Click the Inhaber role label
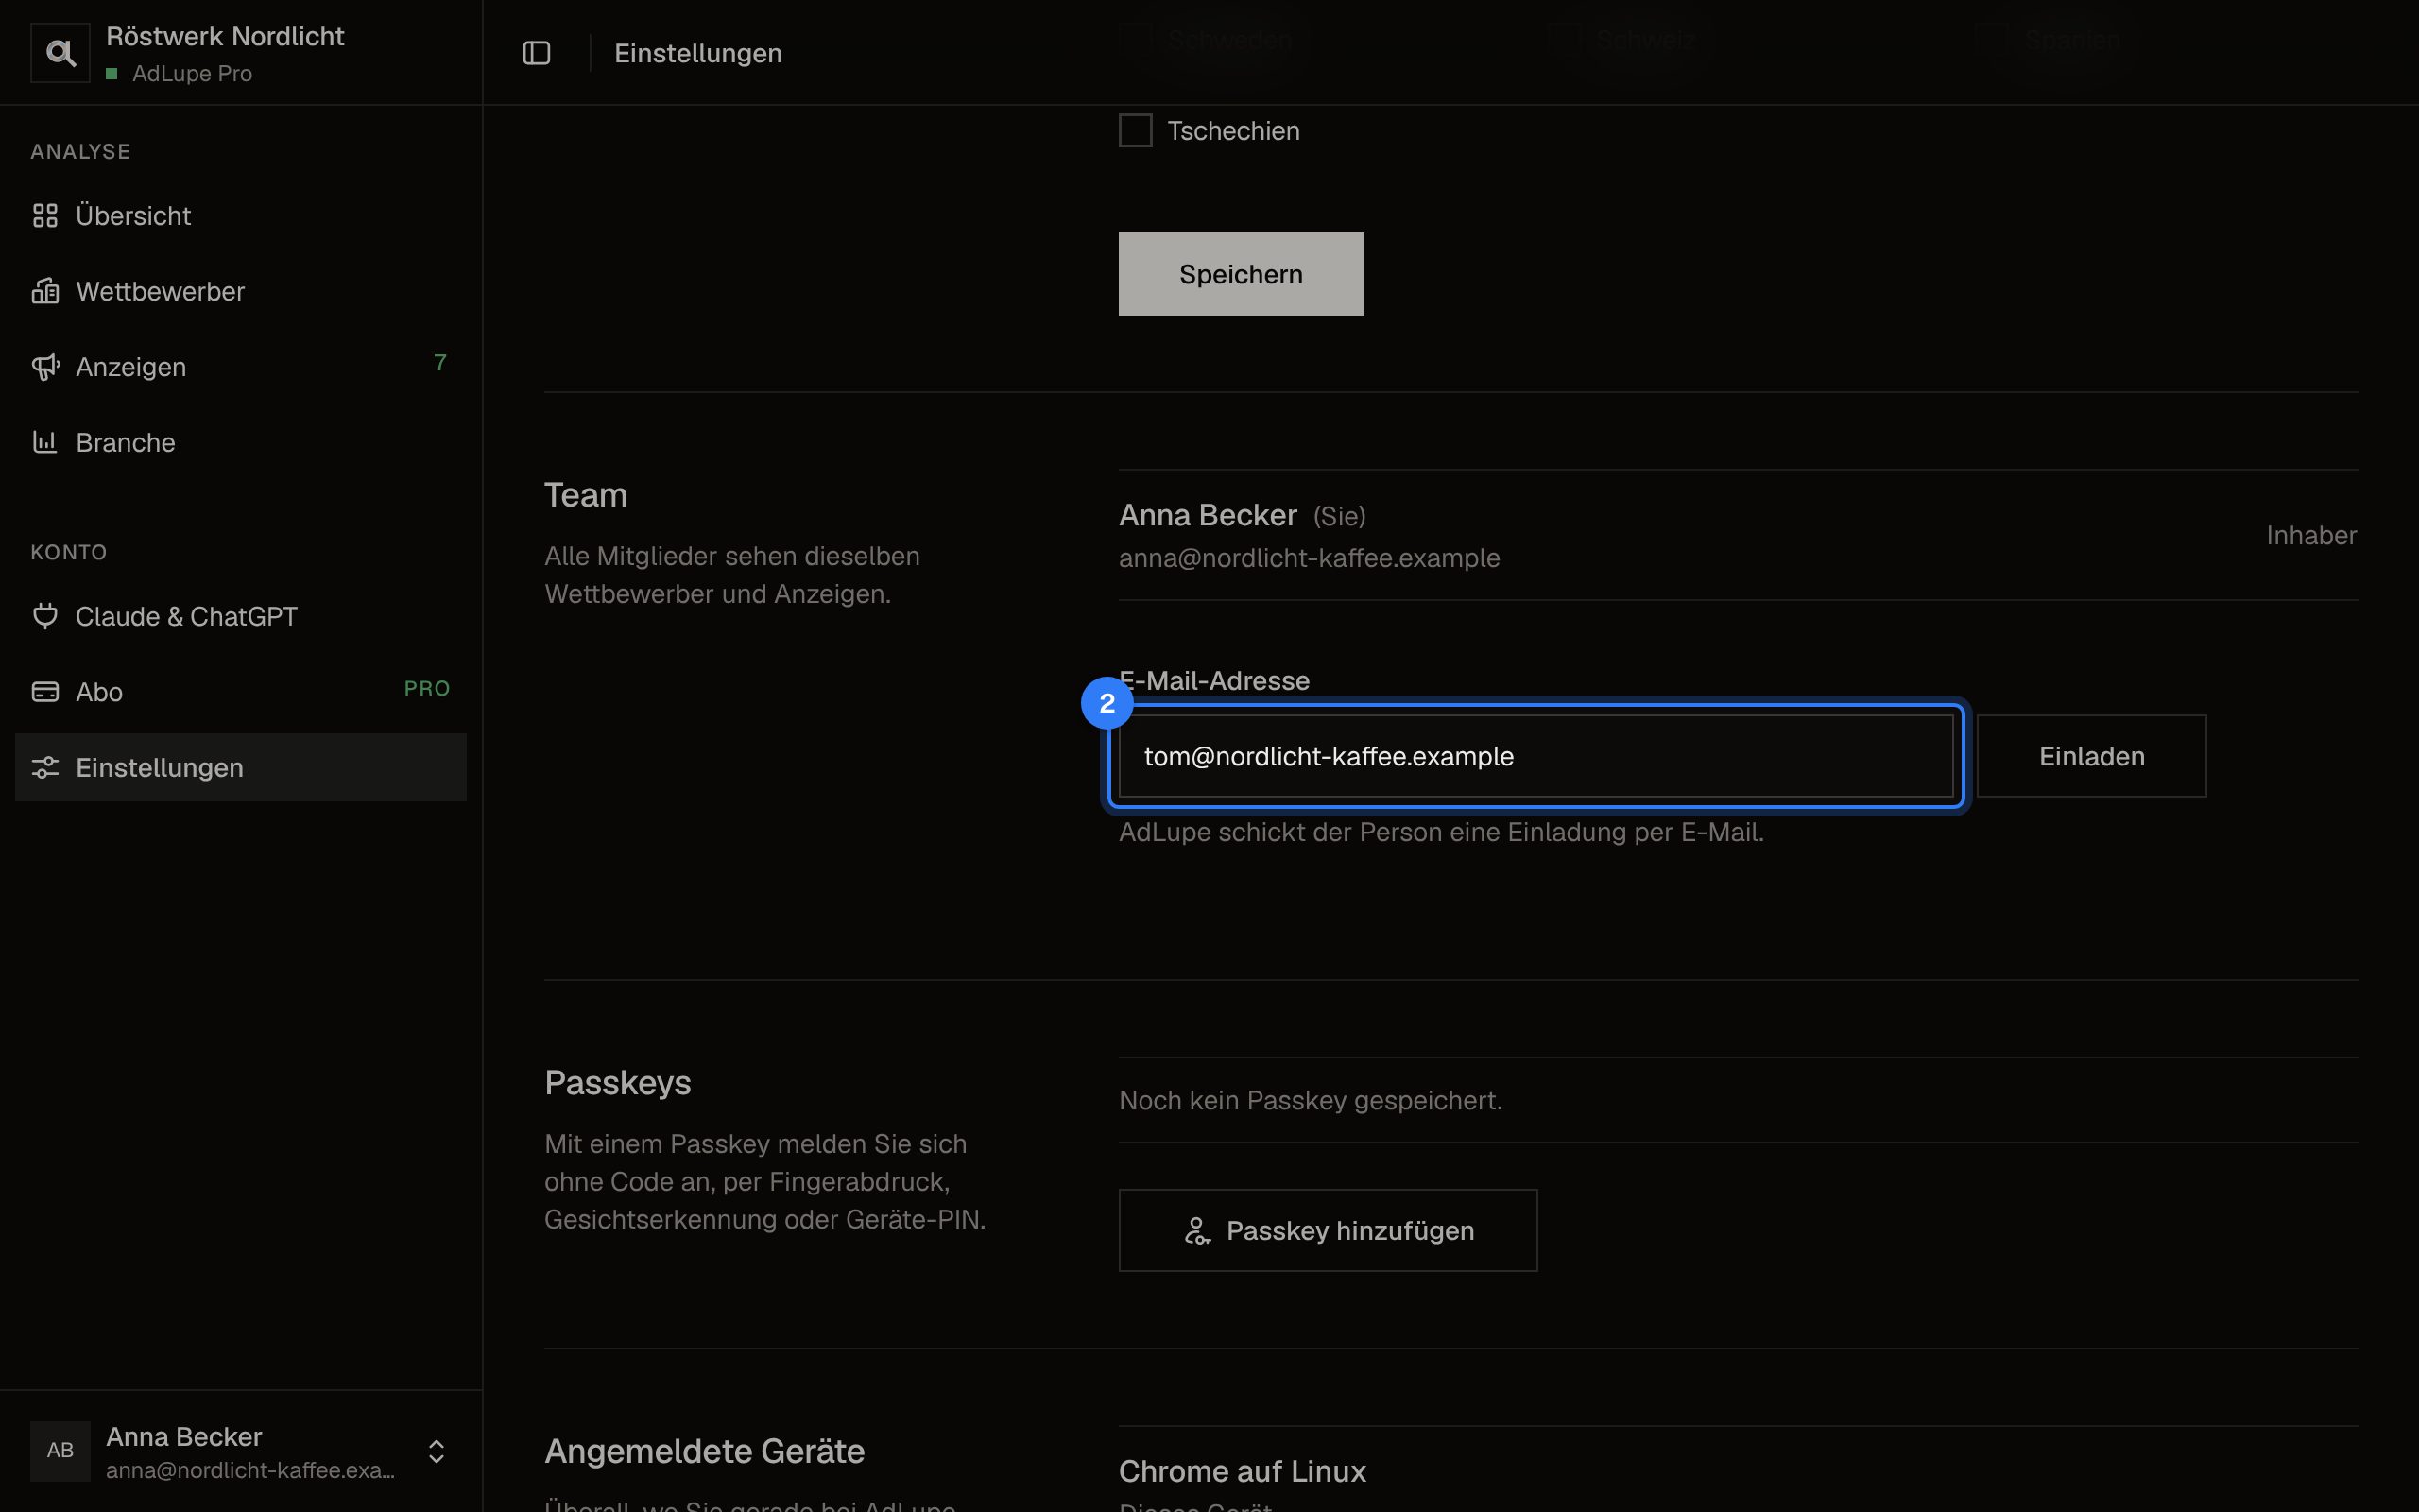The image size is (2419, 1512). pyautogui.click(x=2311, y=535)
